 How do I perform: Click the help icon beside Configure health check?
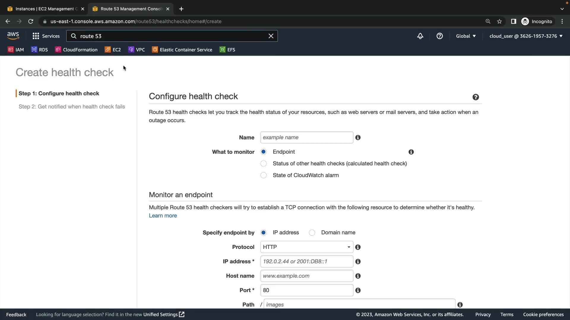pyautogui.click(x=476, y=97)
